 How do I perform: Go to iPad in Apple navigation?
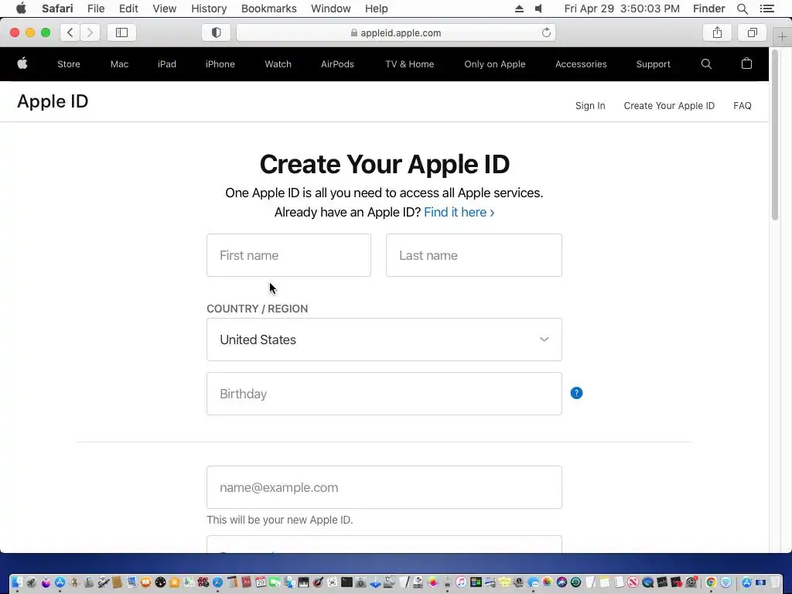(x=167, y=64)
